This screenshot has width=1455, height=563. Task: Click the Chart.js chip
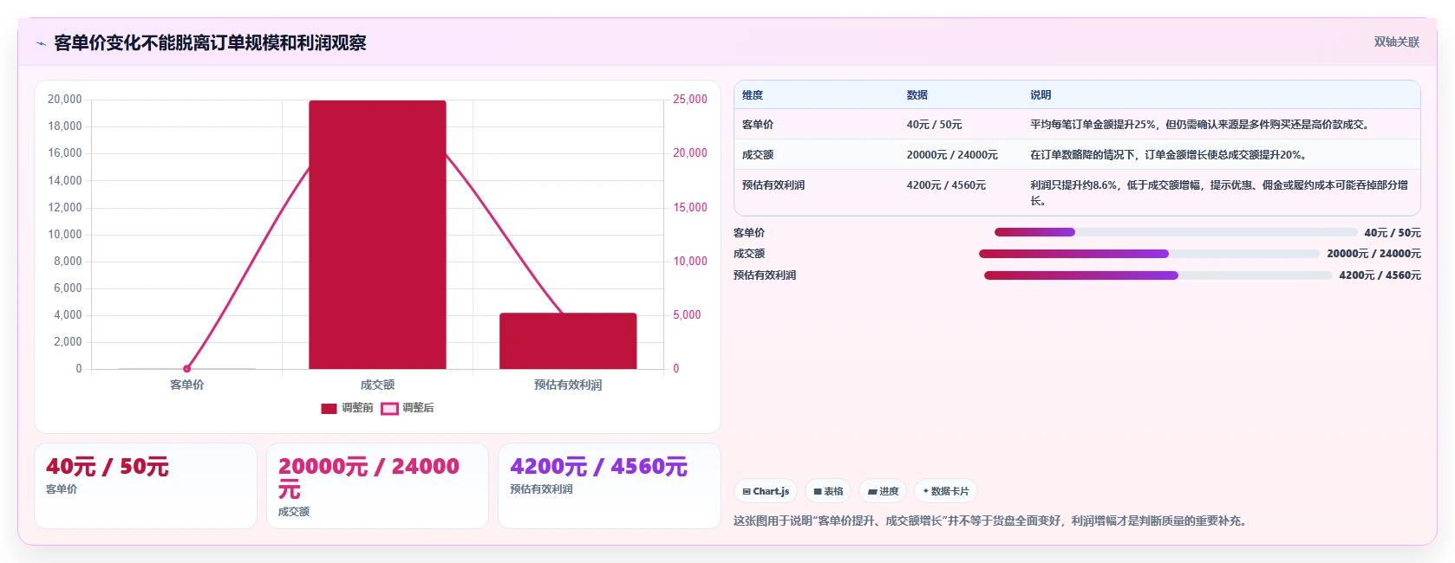tap(766, 491)
